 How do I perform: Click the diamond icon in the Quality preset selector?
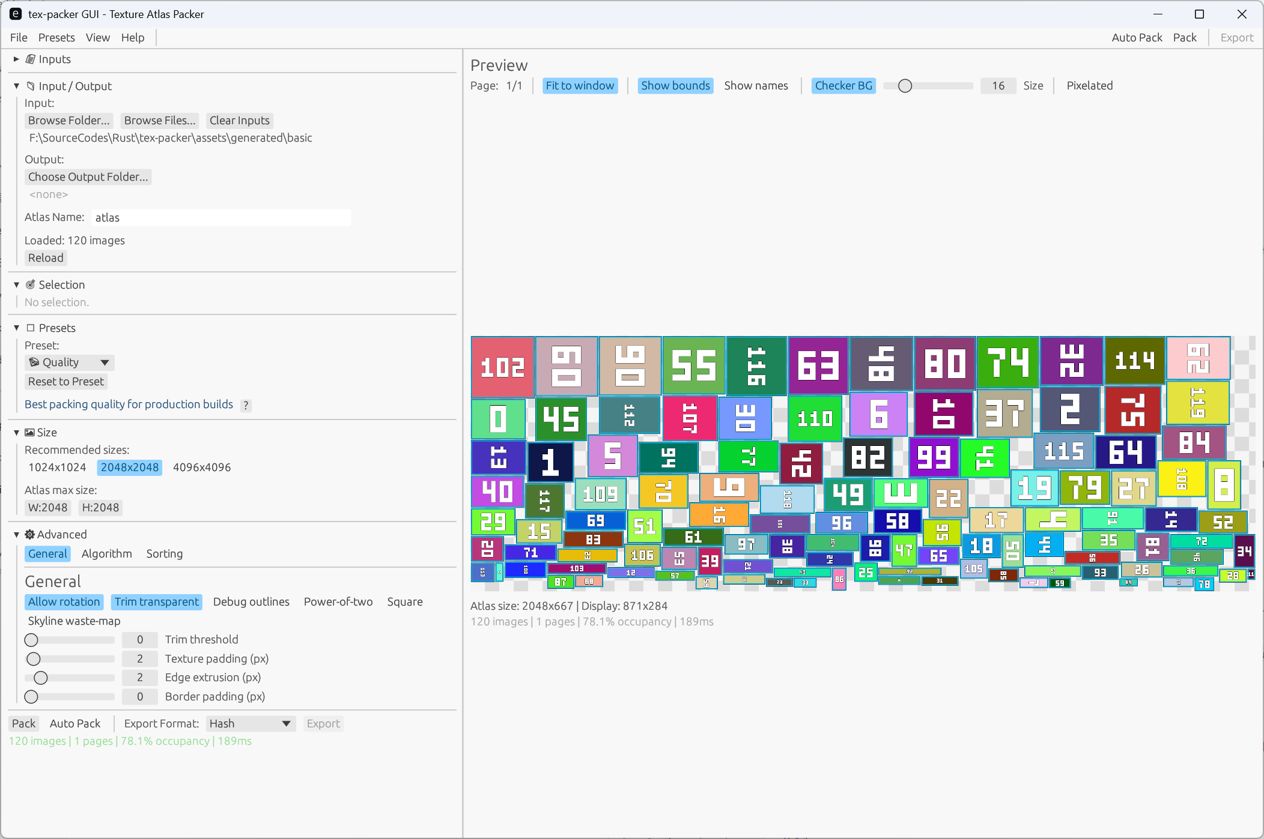35,362
